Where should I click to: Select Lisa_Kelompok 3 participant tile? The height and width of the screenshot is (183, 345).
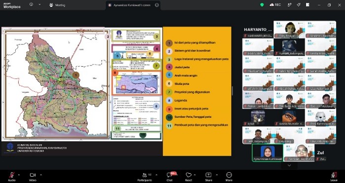(x=320, y=82)
